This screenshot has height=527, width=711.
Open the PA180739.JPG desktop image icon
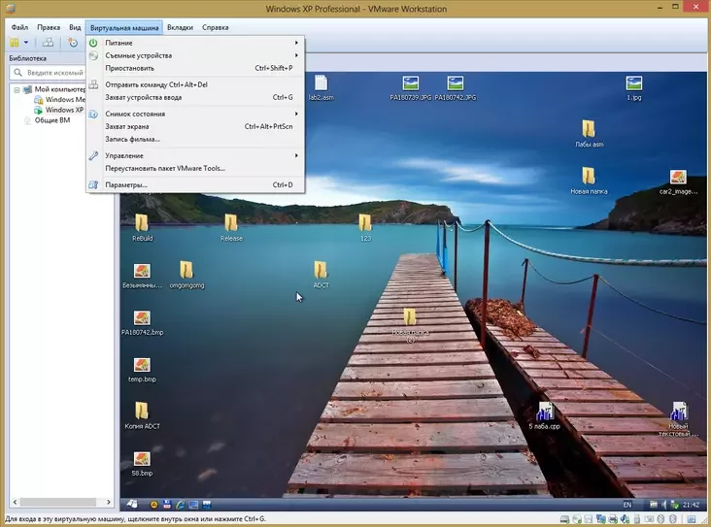click(x=410, y=84)
